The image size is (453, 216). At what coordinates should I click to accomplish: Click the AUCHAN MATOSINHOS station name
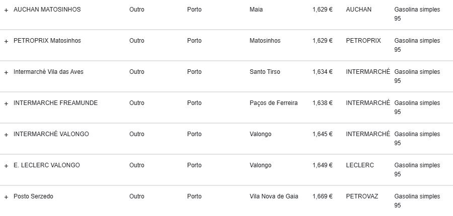point(47,10)
